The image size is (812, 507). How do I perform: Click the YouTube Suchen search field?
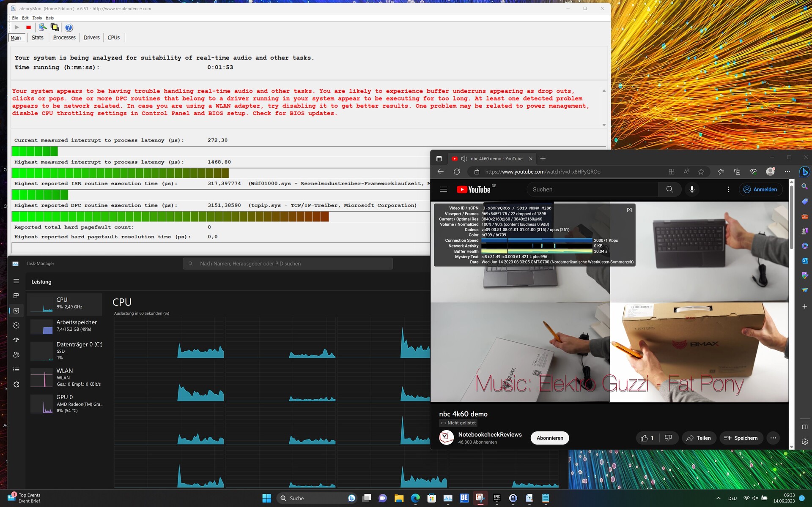(x=592, y=189)
